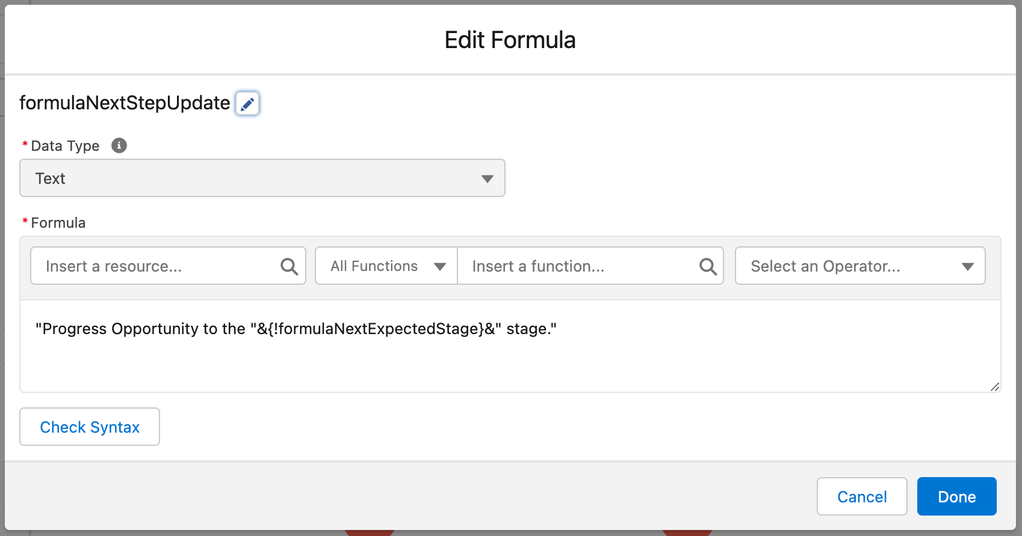Screen dimensions: 1022x536
Task: Expand the All Functions category dropdown
Action: [x=386, y=266]
